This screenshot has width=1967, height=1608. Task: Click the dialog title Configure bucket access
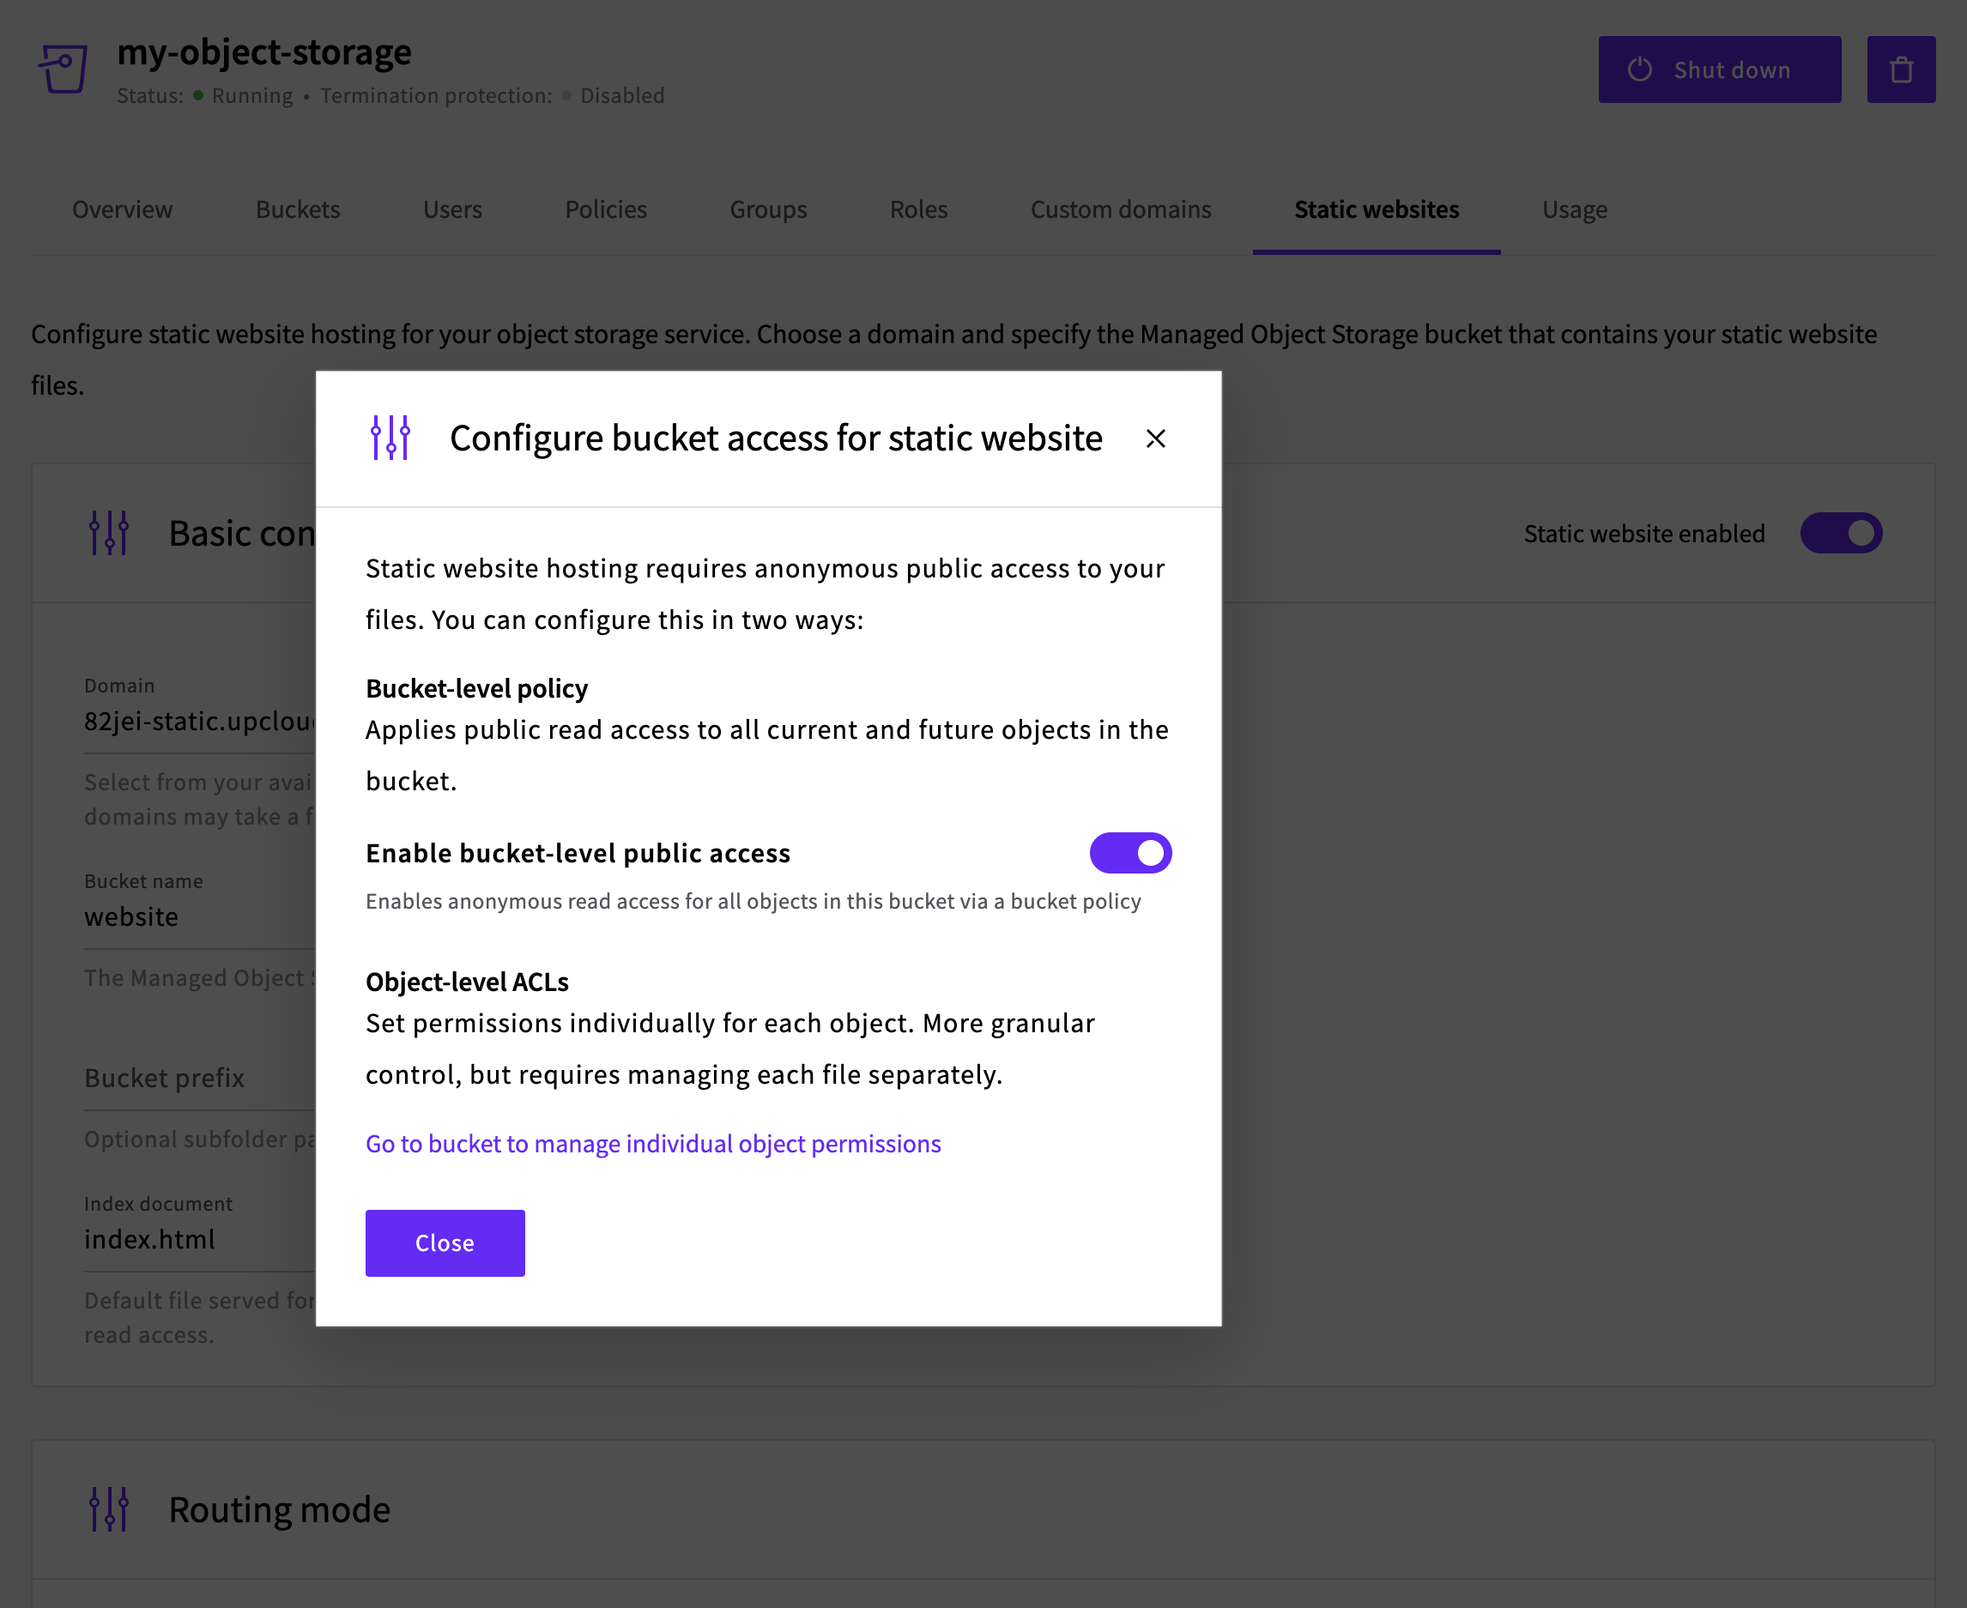pyautogui.click(x=776, y=438)
